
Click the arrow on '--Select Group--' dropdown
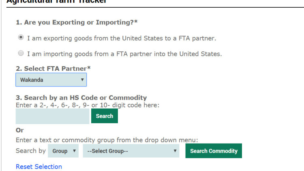175,151
